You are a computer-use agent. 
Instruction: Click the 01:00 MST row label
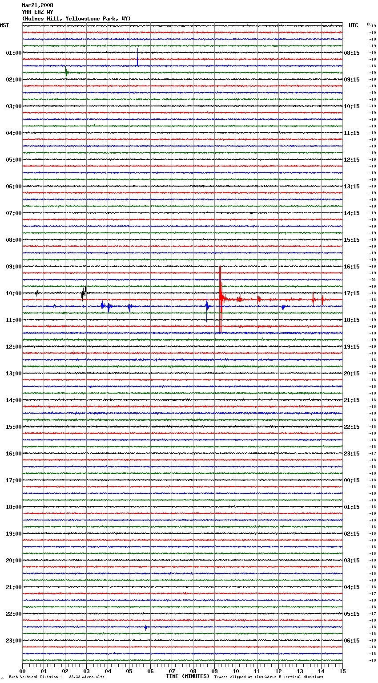tap(14, 53)
